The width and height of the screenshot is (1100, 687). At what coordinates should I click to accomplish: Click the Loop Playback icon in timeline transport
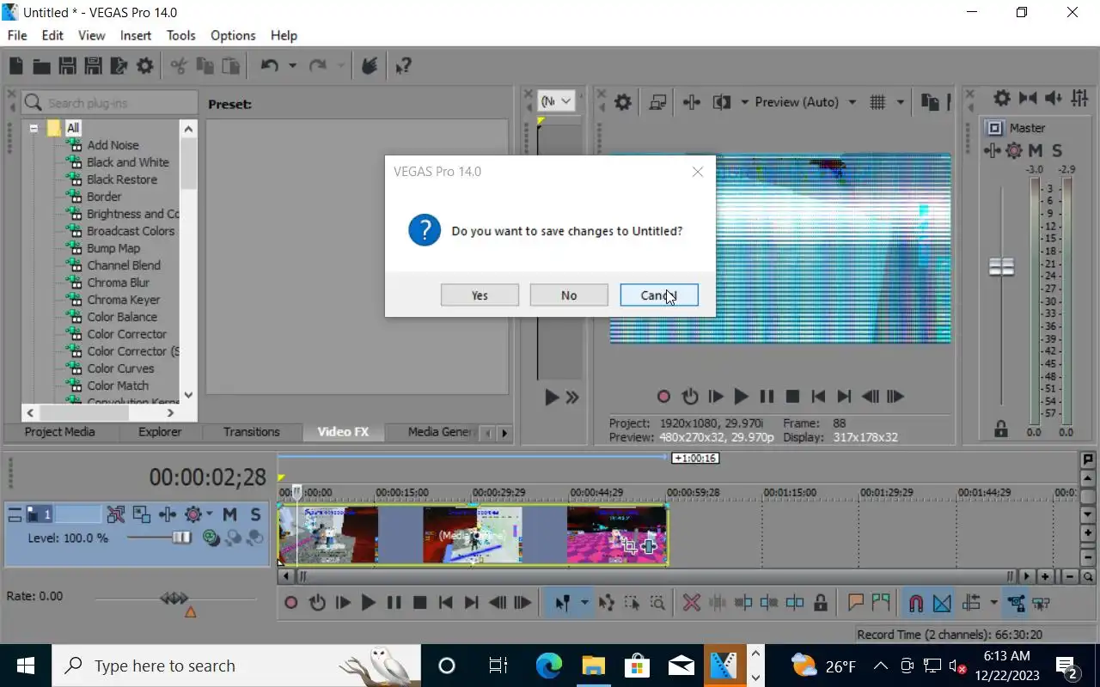pyautogui.click(x=317, y=603)
